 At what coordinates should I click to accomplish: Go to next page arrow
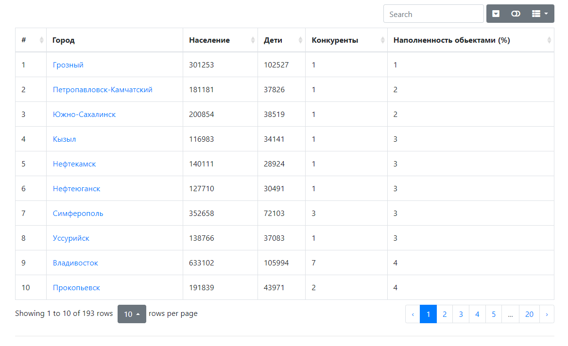click(x=547, y=314)
